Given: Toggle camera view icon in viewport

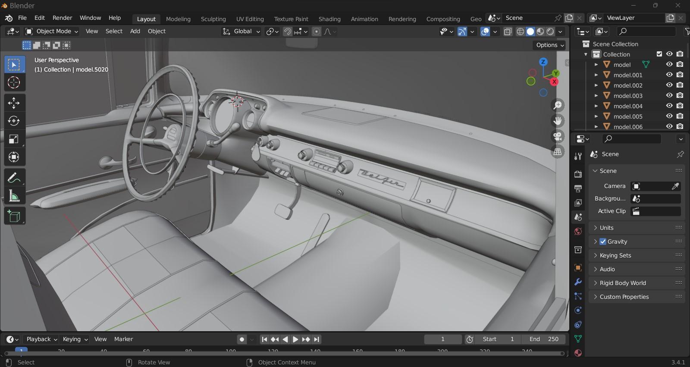Looking at the screenshot, I should click(x=558, y=136).
